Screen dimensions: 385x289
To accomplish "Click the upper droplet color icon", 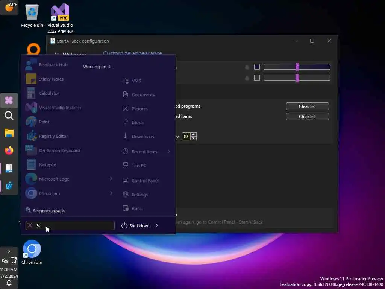I will (x=247, y=67).
